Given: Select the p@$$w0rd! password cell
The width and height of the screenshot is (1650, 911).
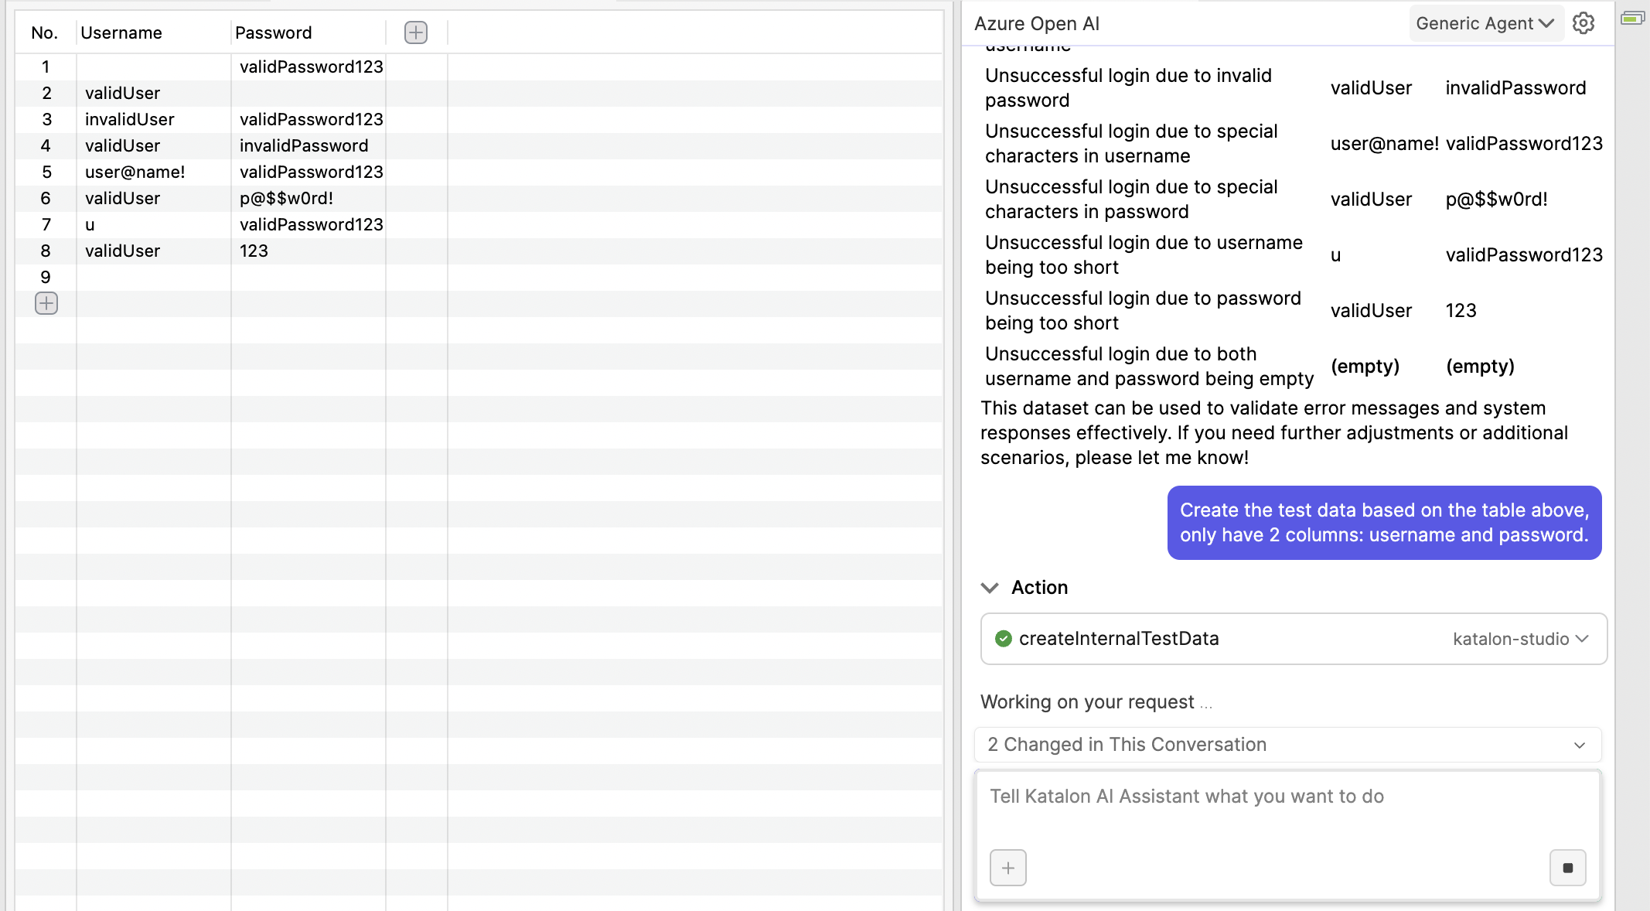Looking at the screenshot, I should tap(286, 198).
